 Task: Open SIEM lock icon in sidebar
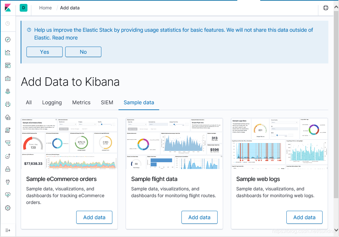(8, 169)
